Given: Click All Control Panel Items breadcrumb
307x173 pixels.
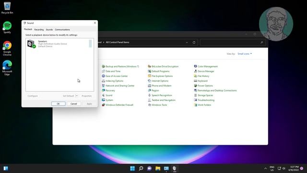Looking at the screenshot, I should coord(118,42).
